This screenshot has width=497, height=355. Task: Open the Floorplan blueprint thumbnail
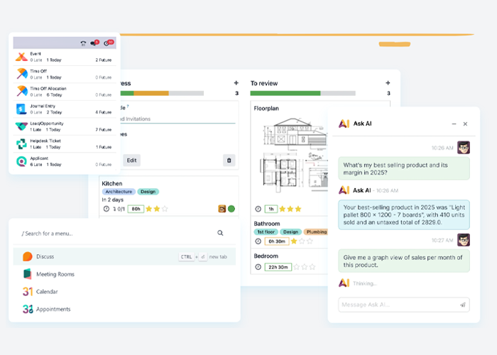click(x=293, y=155)
